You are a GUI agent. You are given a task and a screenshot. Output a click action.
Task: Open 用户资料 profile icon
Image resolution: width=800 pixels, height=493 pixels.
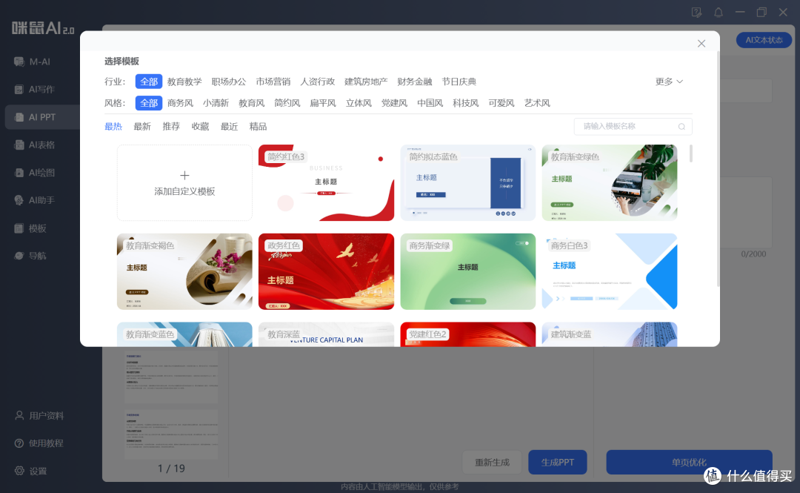[x=19, y=415]
